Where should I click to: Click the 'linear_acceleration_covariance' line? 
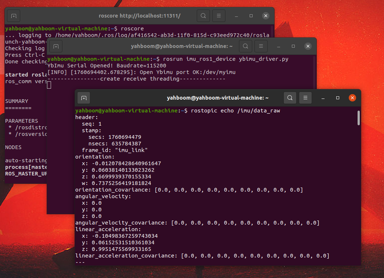click(x=202, y=256)
